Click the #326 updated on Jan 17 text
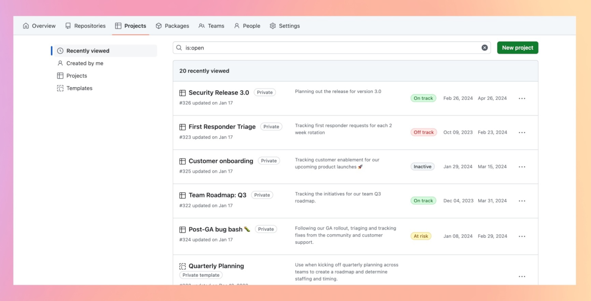This screenshot has width=591, height=301. (x=206, y=103)
